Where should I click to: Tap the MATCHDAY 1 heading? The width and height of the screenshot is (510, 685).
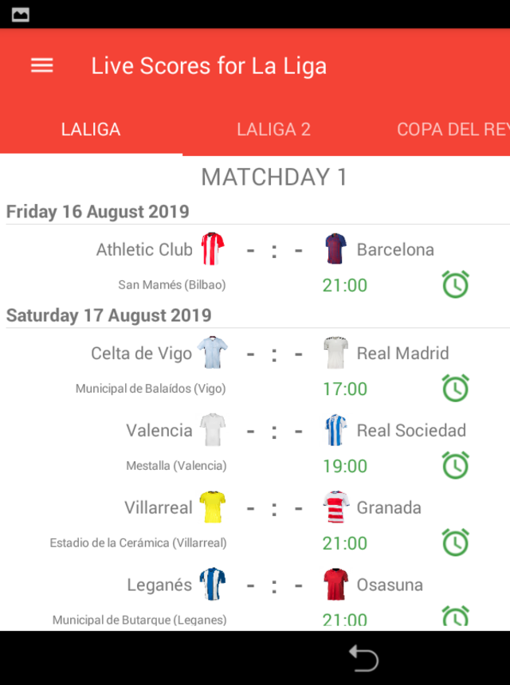click(274, 177)
